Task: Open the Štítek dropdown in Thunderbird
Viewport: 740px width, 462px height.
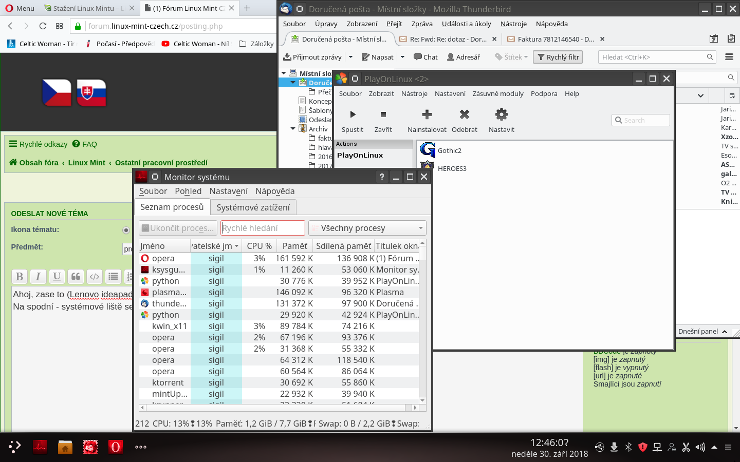Action: (511, 57)
